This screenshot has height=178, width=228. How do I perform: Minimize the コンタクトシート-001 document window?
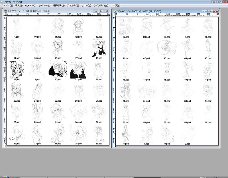pos(95,11)
